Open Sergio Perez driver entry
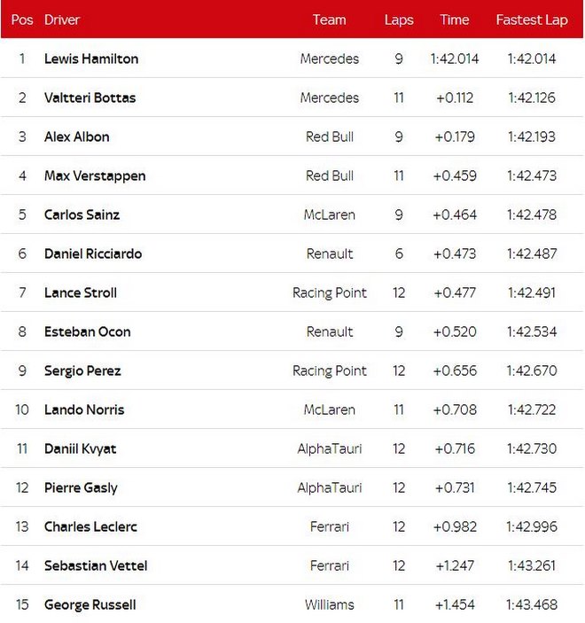 click(x=82, y=370)
